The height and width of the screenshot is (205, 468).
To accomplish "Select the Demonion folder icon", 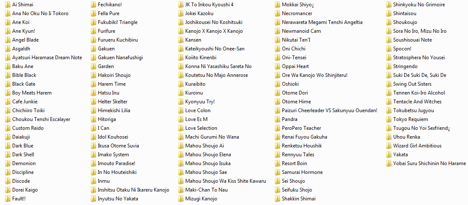I will click(x=8, y=163).
